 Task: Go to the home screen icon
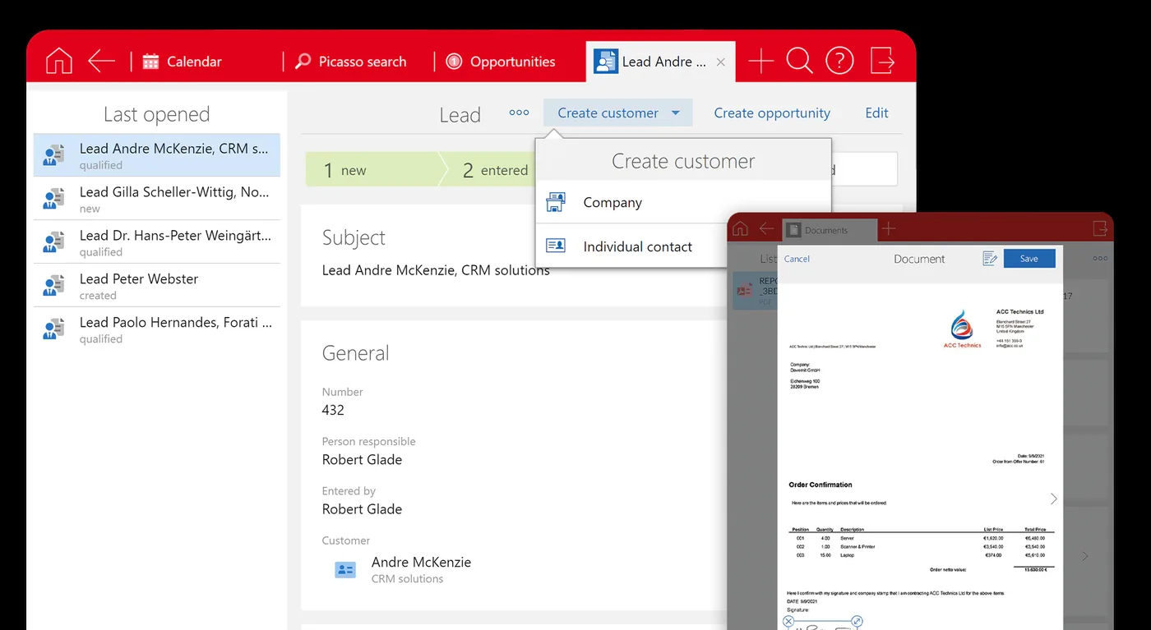click(59, 62)
